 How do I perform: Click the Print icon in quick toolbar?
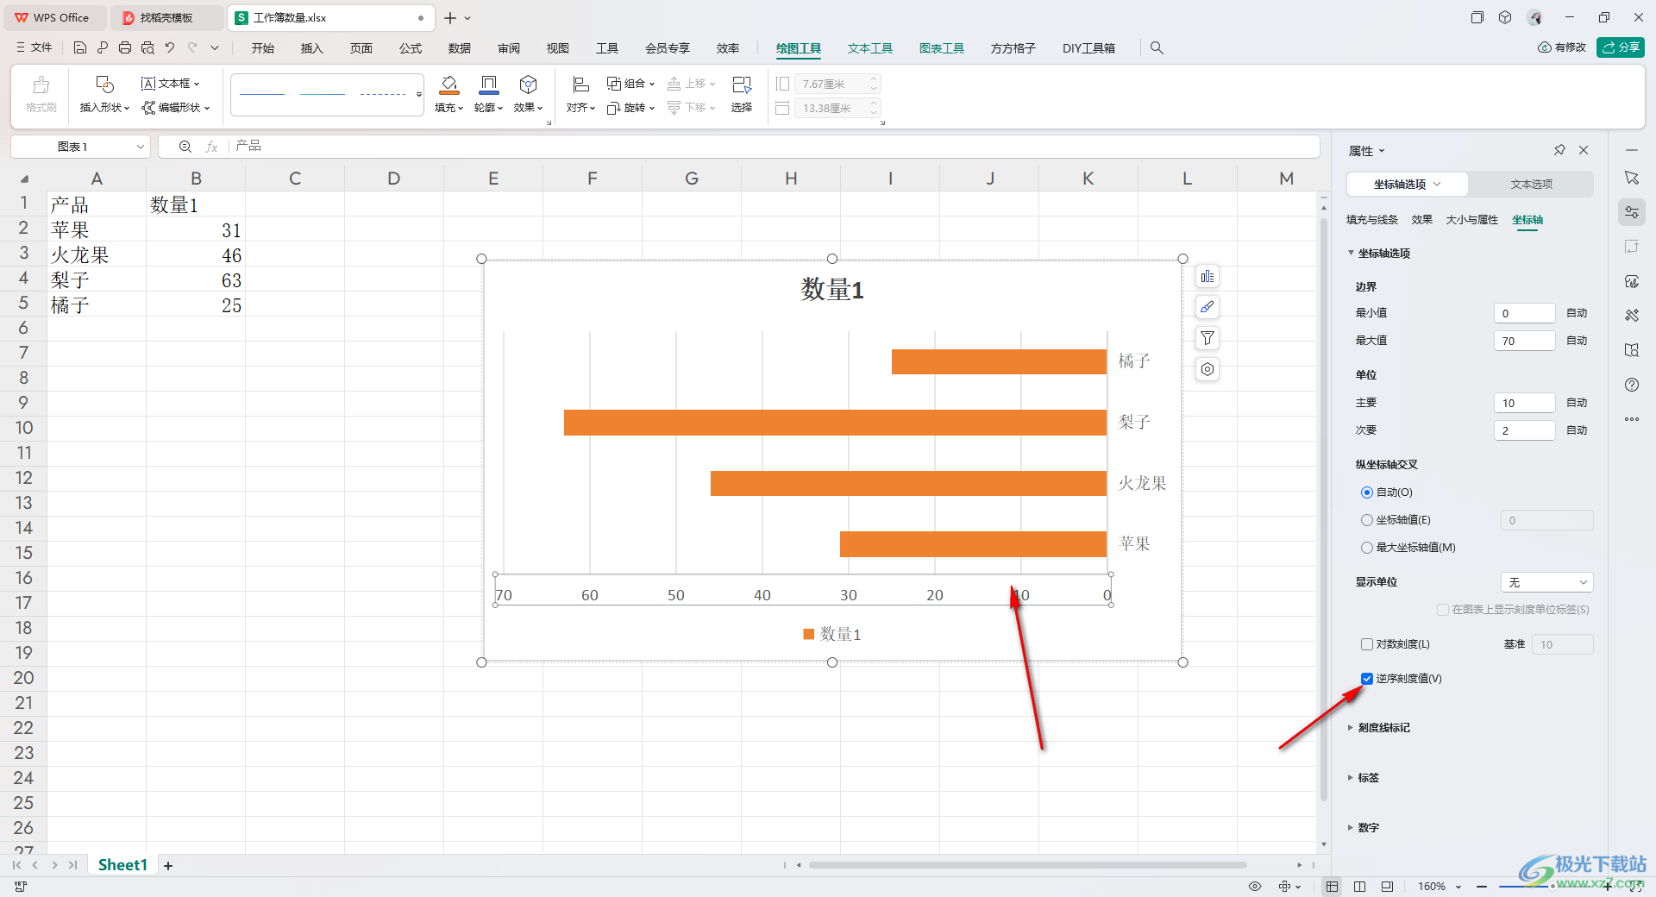125,47
